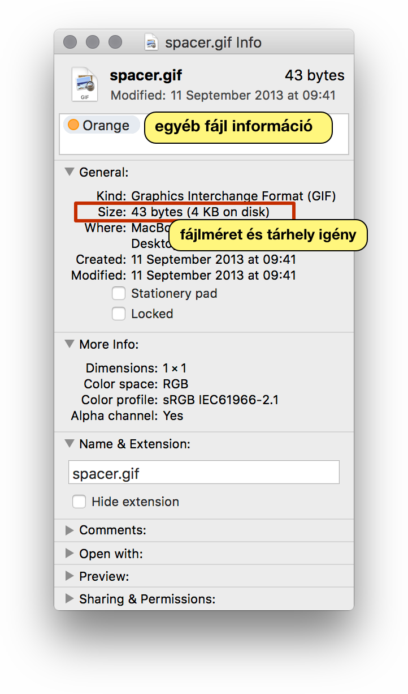Collapse the General section triangle
The width and height of the screenshot is (408, 694).
click(70, 172)
